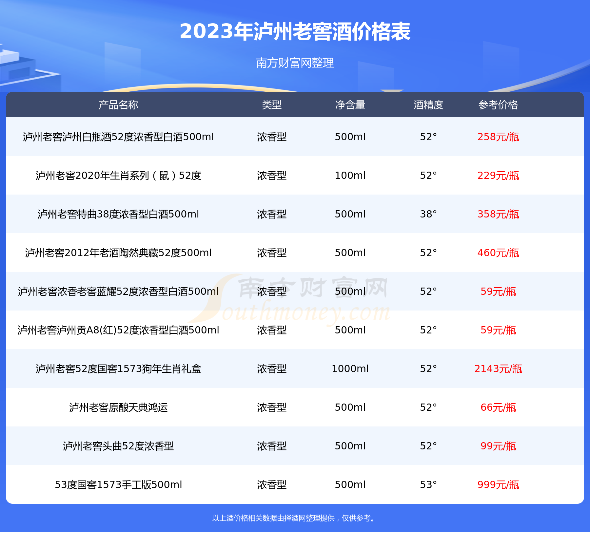Click price 66元/瓶
Viewport: 590px width, 547px height.
coord(498,407)
